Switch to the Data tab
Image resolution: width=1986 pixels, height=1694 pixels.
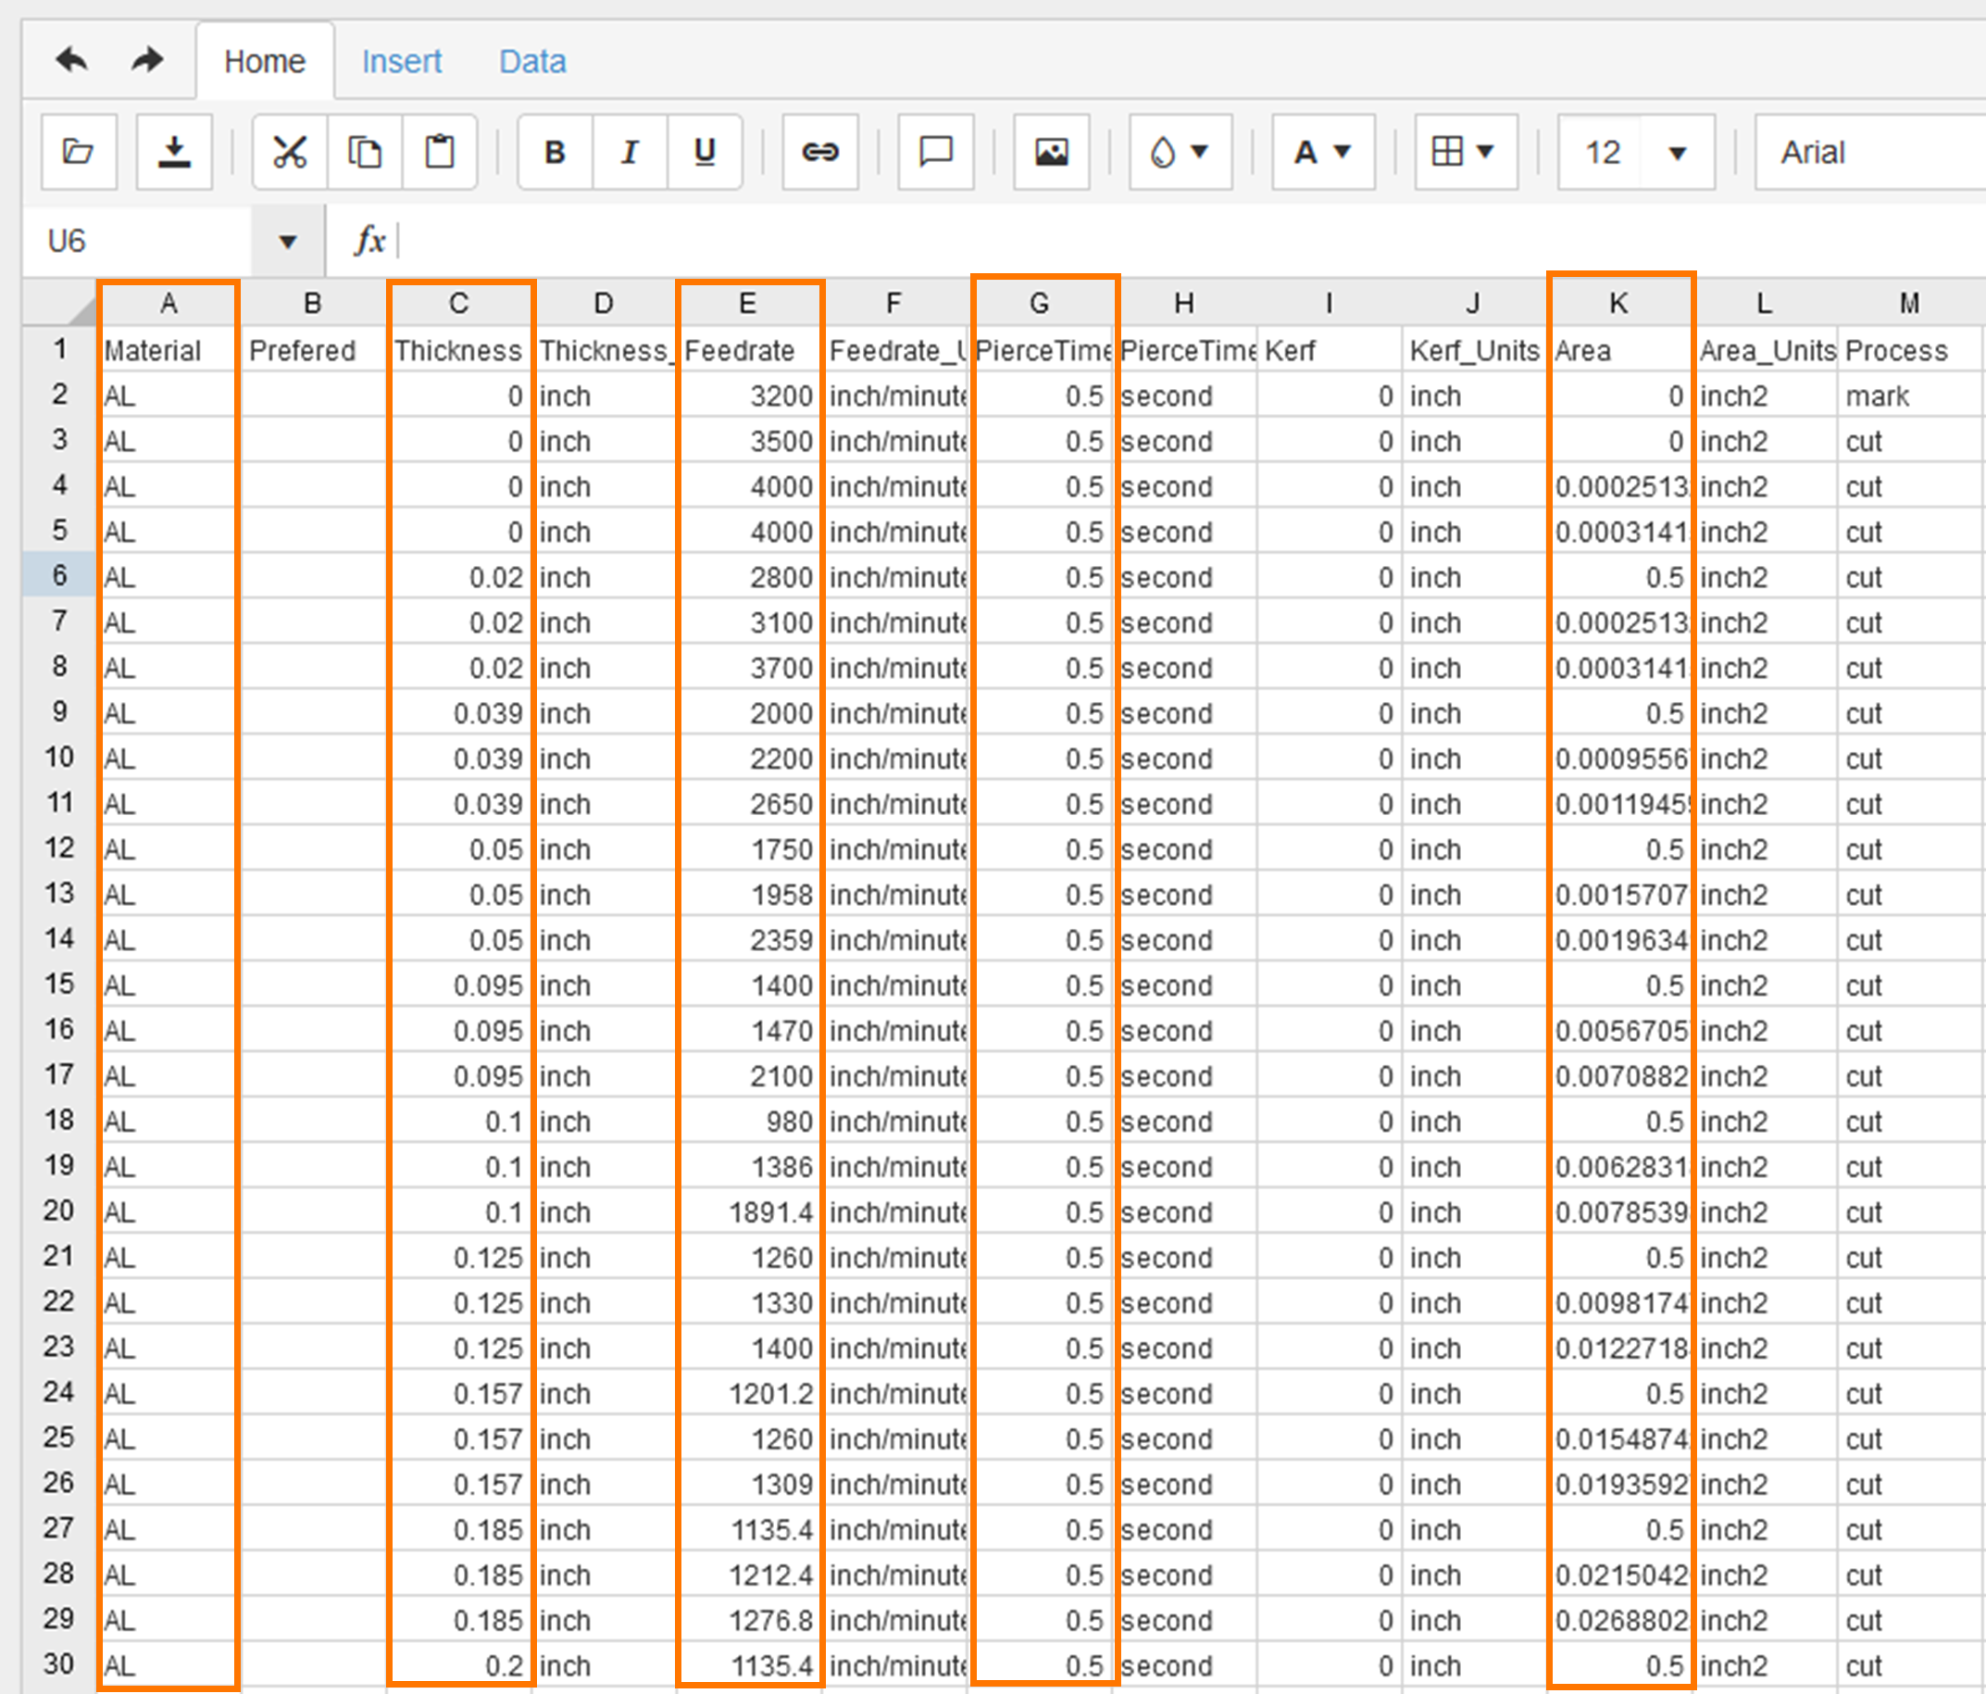coord(532,61)
